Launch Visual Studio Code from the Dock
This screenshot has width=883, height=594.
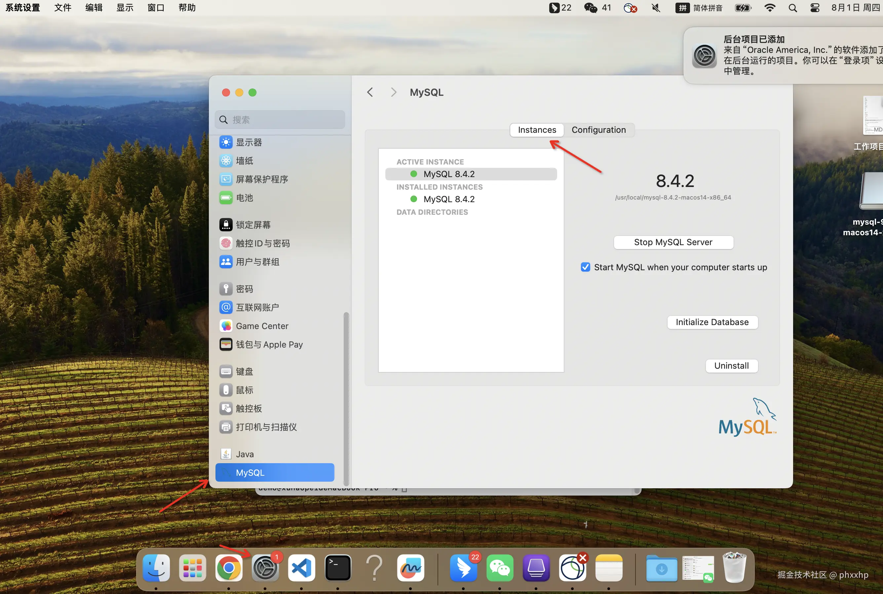[301, 568]
